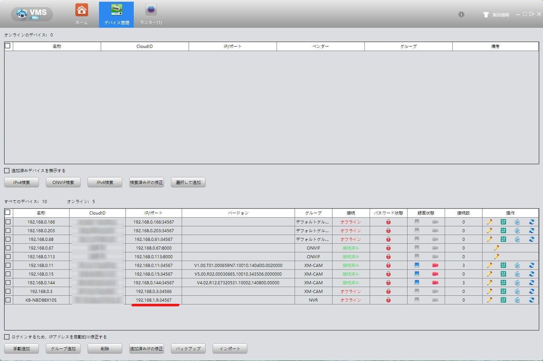
Task: Select the checkbox for device 192.168.0.166
Action: (x=8, y=222)
